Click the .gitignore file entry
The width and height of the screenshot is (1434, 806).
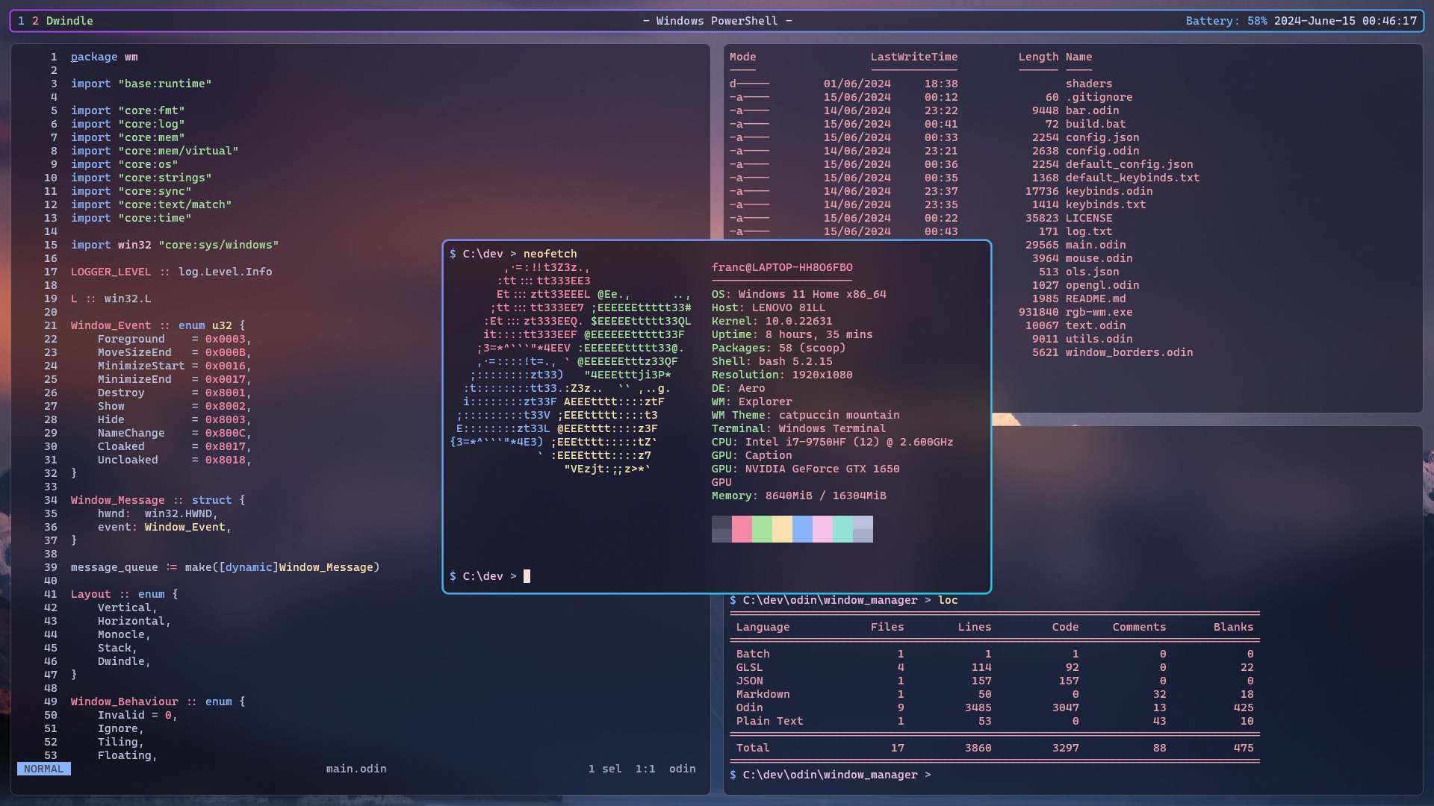(1099, 97)
